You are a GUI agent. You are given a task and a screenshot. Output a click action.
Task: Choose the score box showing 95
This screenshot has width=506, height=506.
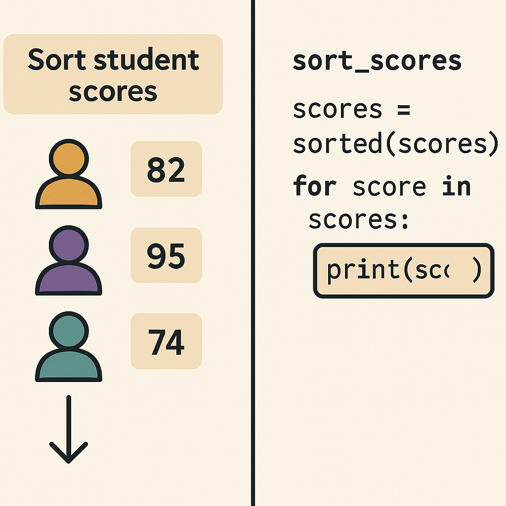point(166,255)
